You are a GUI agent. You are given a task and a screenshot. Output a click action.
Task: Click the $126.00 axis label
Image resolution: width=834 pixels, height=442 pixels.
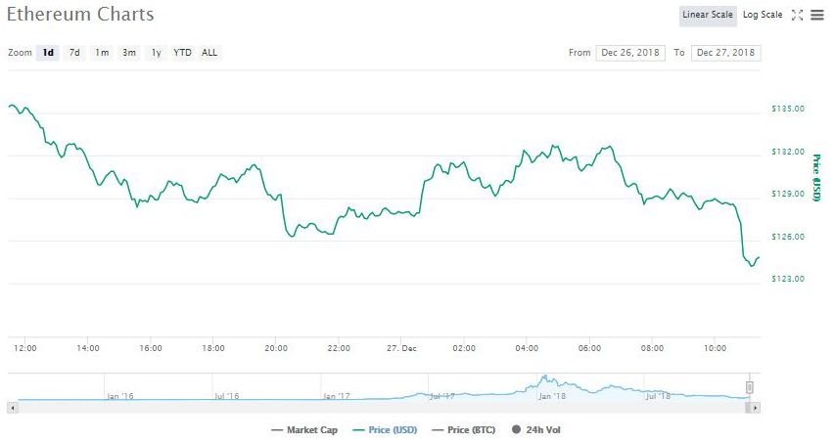[x=788, y=237]
